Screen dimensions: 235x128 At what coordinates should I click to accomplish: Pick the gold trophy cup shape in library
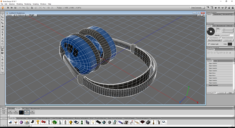[x=38, y=122]
